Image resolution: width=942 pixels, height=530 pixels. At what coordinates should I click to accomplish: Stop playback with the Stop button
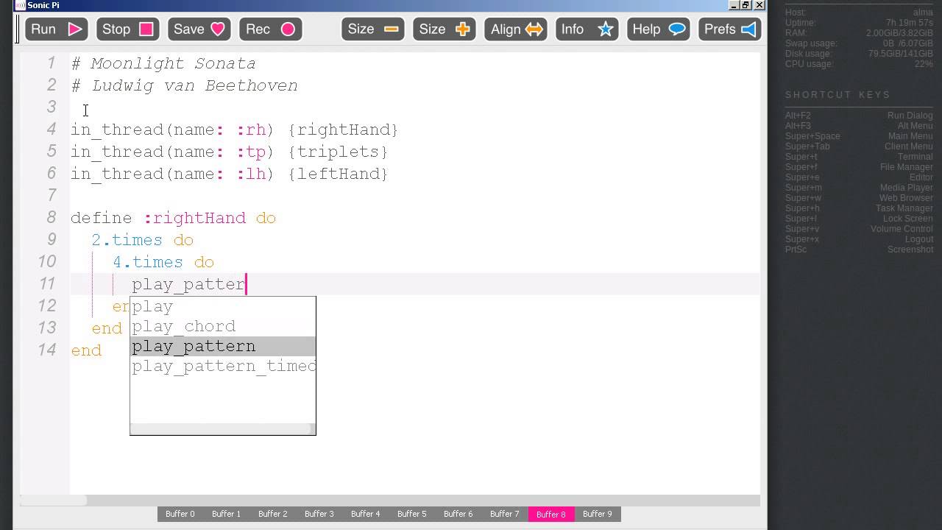coord(127,29)
